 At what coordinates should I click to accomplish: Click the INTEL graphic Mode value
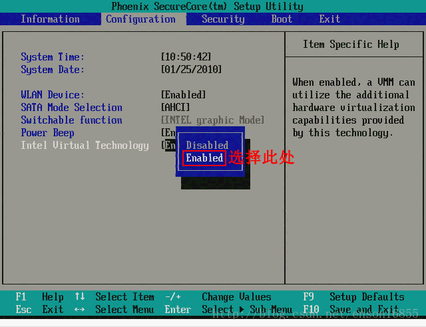pyautogui.click(x=212, y=120)
